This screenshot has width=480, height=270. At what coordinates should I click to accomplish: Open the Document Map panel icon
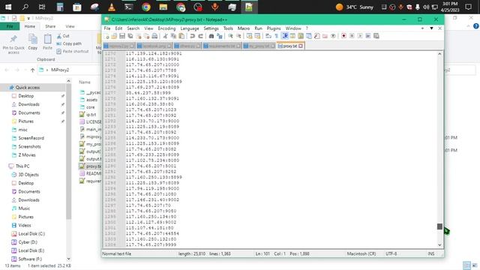click(301, 36)
